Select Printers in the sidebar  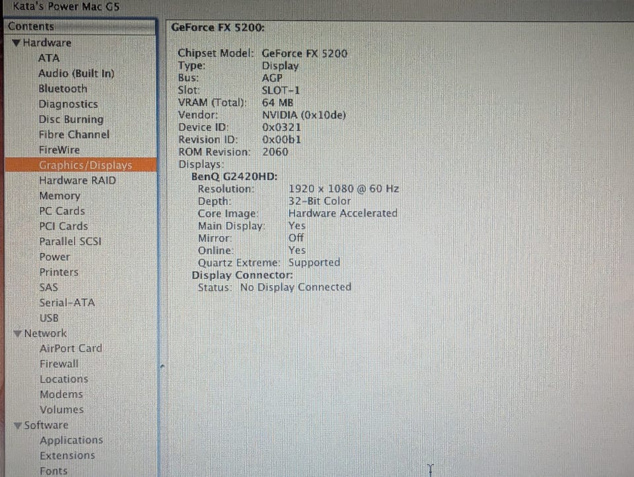pos(59,272)
